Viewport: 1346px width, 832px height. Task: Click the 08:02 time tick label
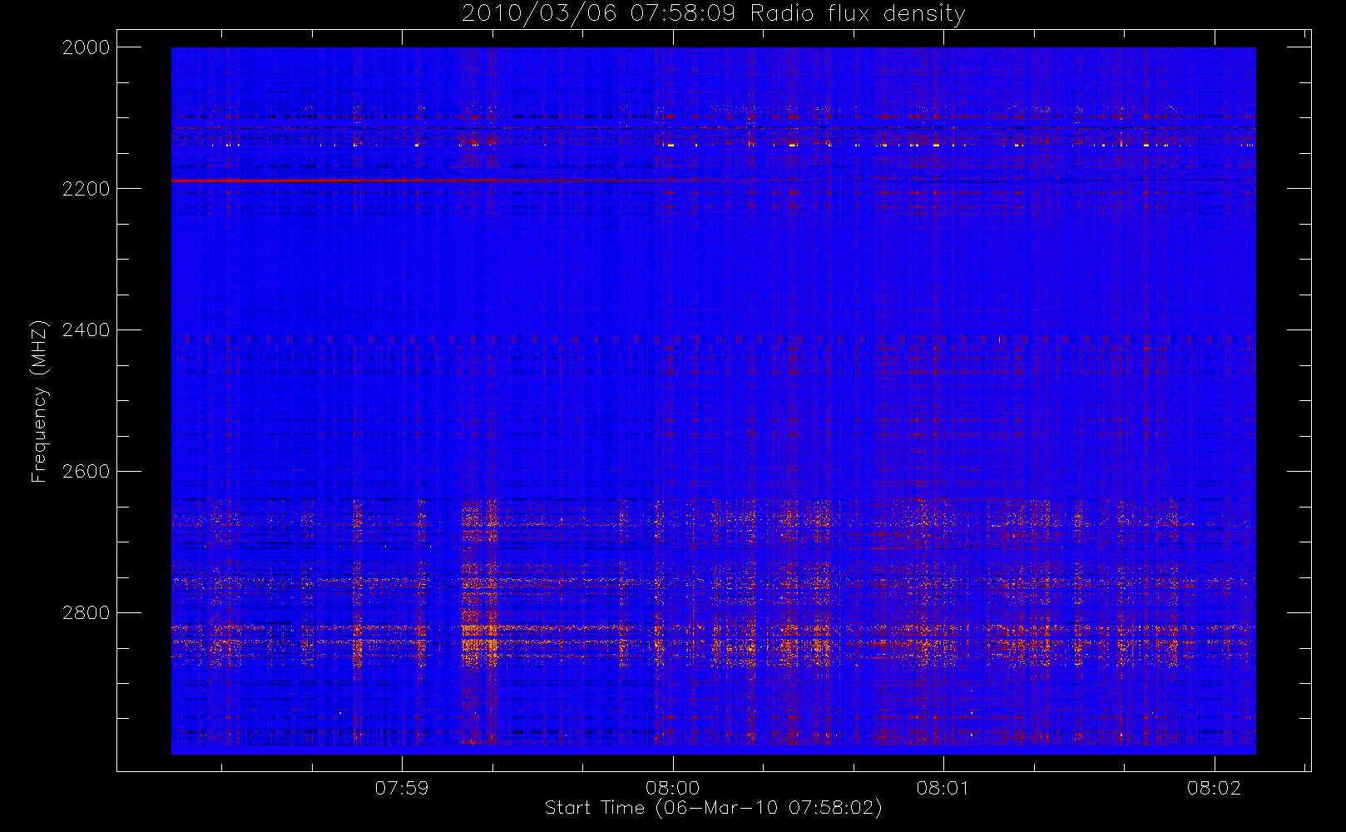tap(1214, 788)
